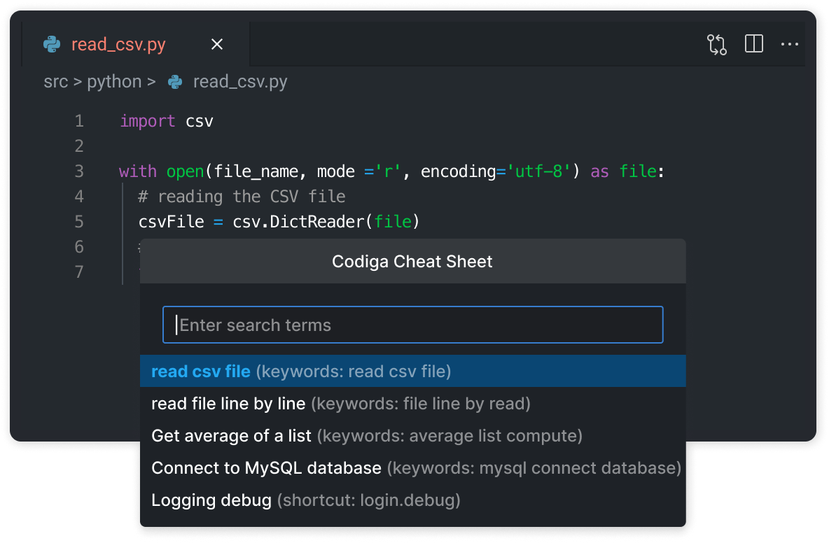Pick Connect to MySQL database snippet
This screenshot has width=829, height=543.
pos(413,468)
